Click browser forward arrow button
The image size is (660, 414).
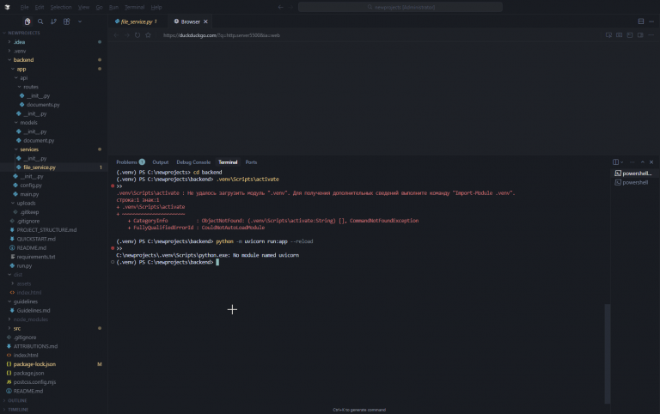[x=126, y=35]
